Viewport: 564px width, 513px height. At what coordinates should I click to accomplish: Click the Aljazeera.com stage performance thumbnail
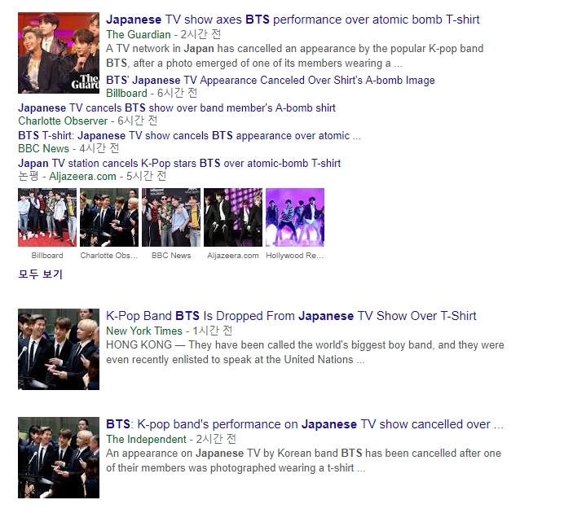pos(233,217)
